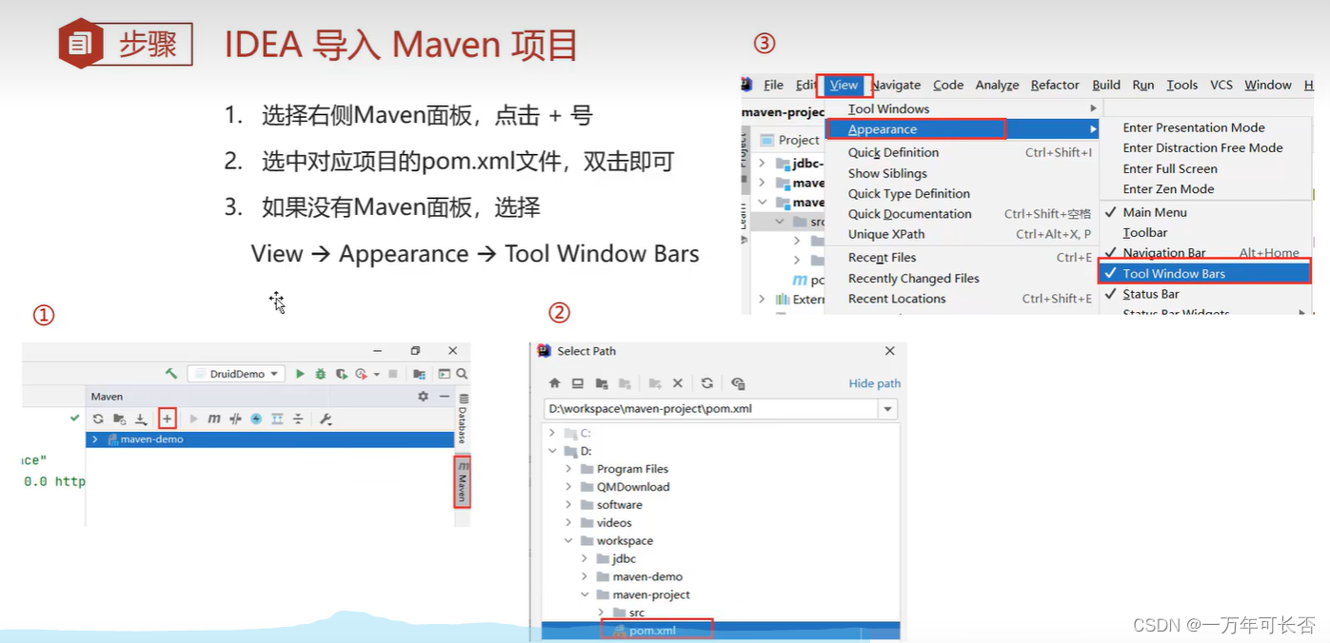
Task: Open the DruidDemo run configuration dropdown
Action: 235,374
